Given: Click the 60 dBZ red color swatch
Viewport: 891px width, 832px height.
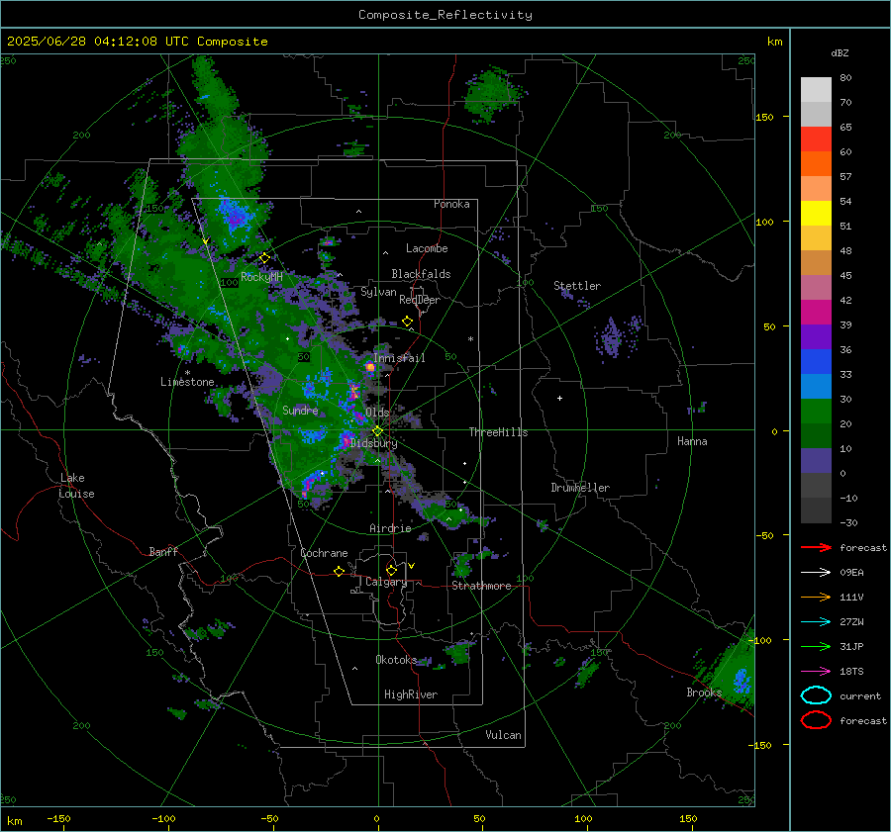Looking at the screenshot, I should (x=816, y=139).
